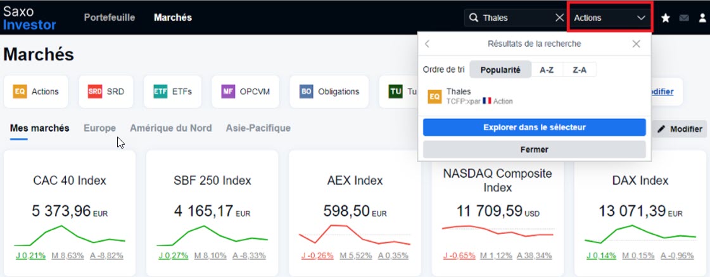Select CAC 40 monthly M 8,63% period
Viewport: 710px width, 277px height.
point(68,255)
